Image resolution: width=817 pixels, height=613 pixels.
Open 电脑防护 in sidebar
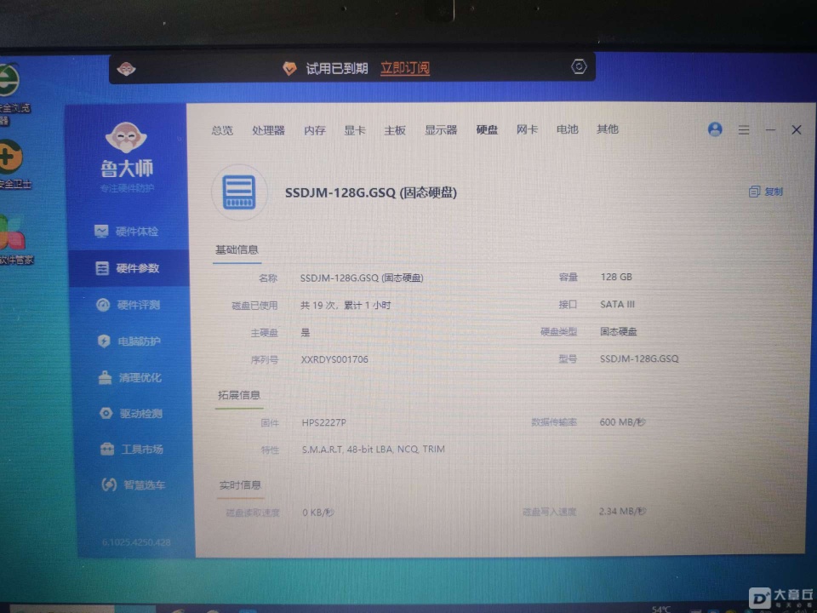[129, 341]
